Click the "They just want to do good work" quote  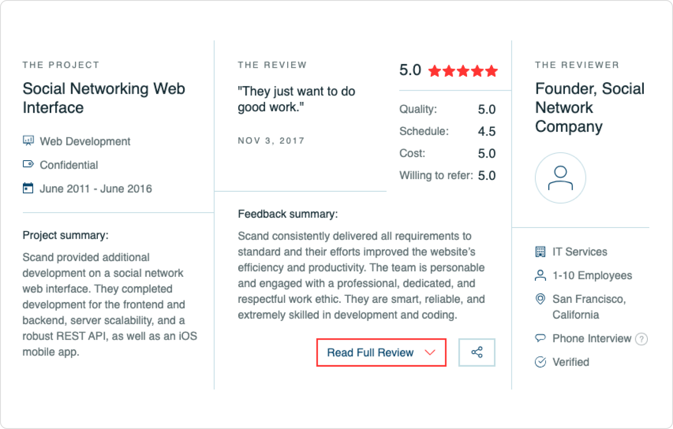[296, 99]
